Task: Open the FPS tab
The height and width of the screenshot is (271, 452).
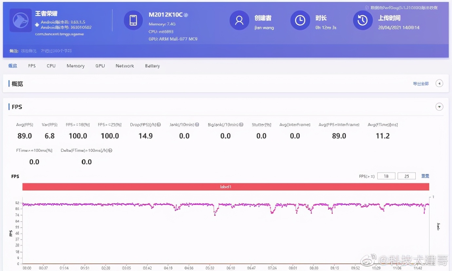Action: [x=32, y=66]
